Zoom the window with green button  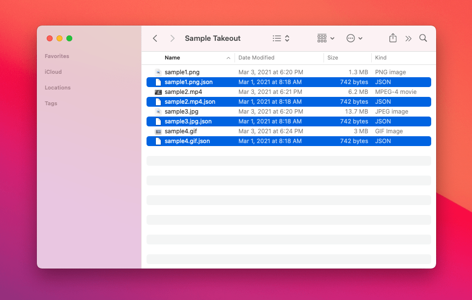[x=69, y=38]
